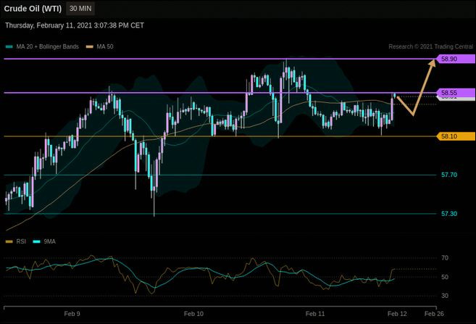Click the Thursday, February 11, 2021 timestamp
Viewport: 476px width, 324px height.
pos(75,25)
